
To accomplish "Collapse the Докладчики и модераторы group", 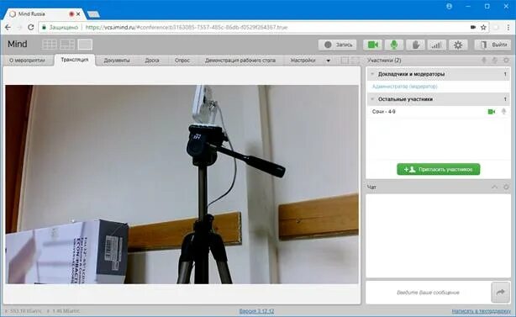I will click(372, 74).
